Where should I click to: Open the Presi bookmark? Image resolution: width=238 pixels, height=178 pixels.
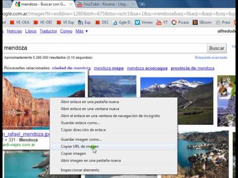(x=223, y=22)
